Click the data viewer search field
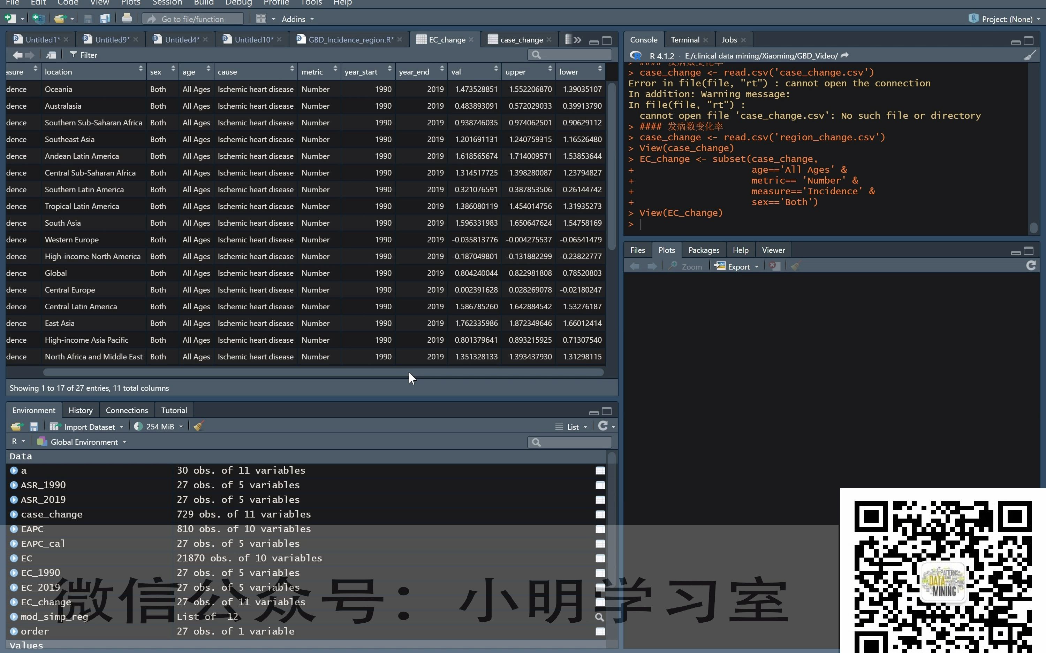Image resolution: width=1046 pixels, height=653 pixels. tap(570, 55)
